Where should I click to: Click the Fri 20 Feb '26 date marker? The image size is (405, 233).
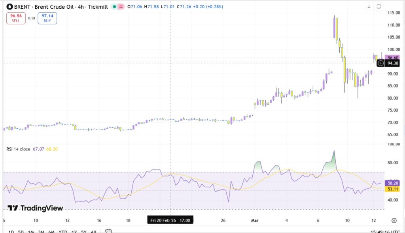coord(170,220)
